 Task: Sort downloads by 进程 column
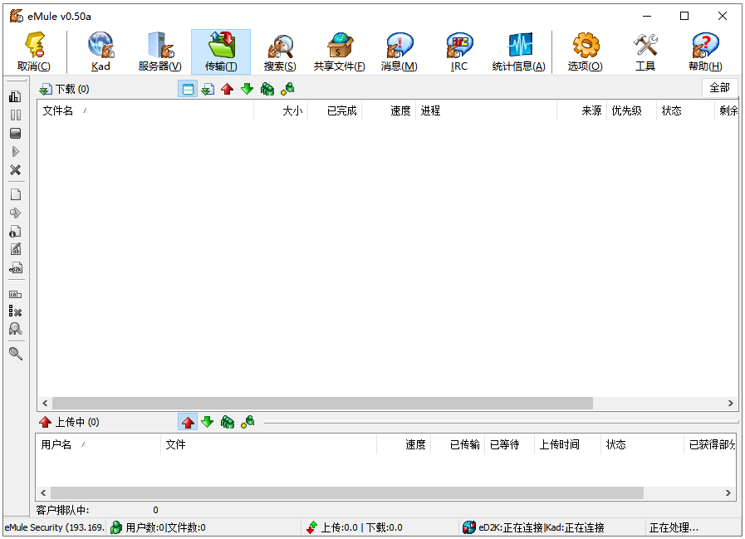pos(486,110)
